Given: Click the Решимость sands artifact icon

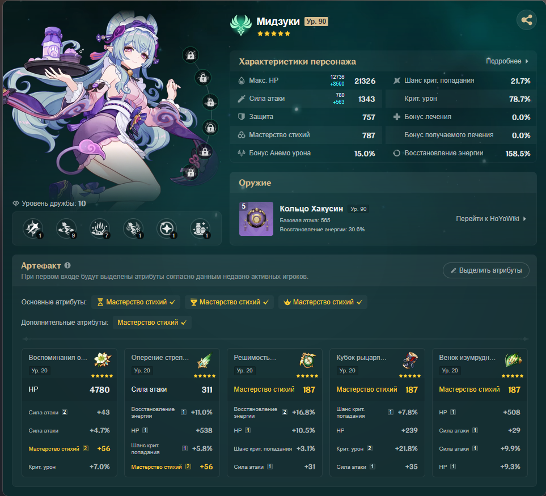Looking at the screenshot, I should [308, 360].
